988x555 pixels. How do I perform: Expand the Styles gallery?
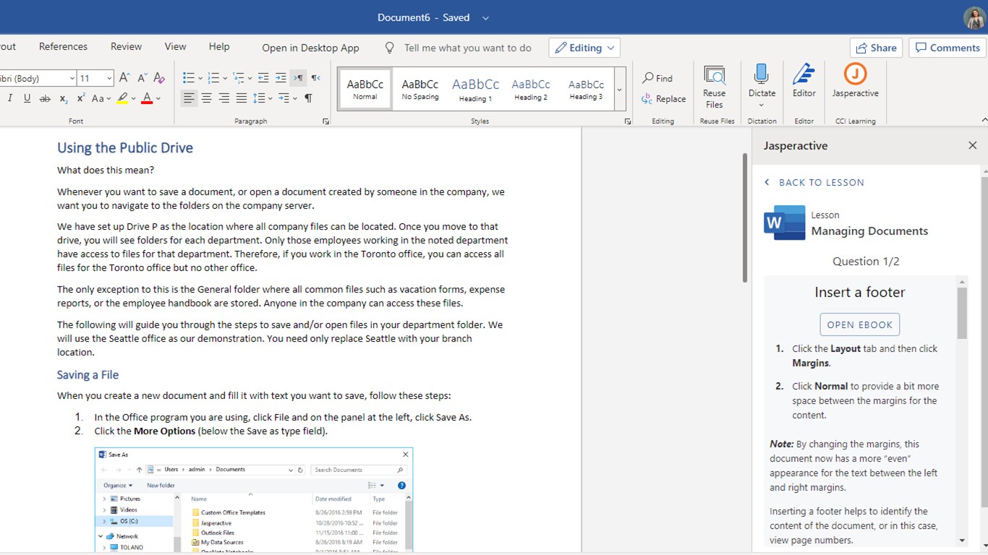[x=619, y=90]
